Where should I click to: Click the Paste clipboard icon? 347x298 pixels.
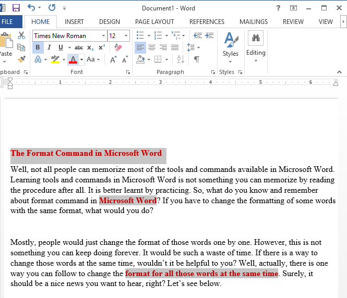pos(6,41)
